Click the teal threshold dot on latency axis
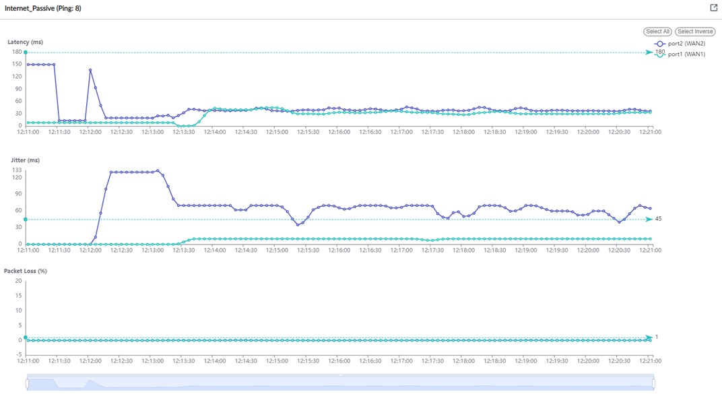This screenshot has height=394, width=722. click(25, 51)
